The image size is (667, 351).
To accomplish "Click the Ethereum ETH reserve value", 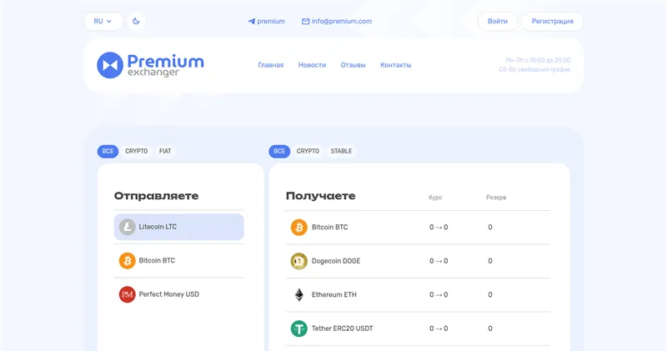I will 490,294.
